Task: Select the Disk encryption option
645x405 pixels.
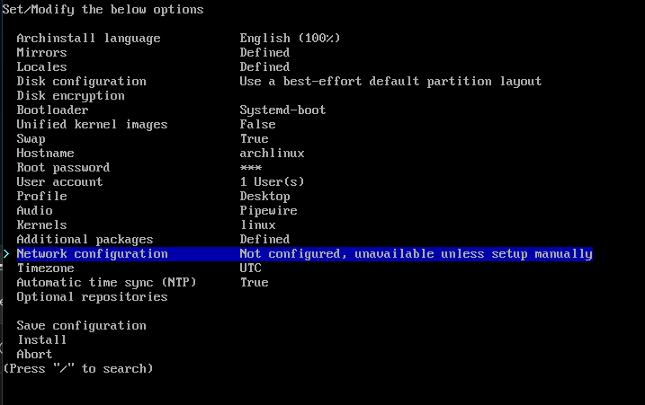Action: click(x=70, y=96)
